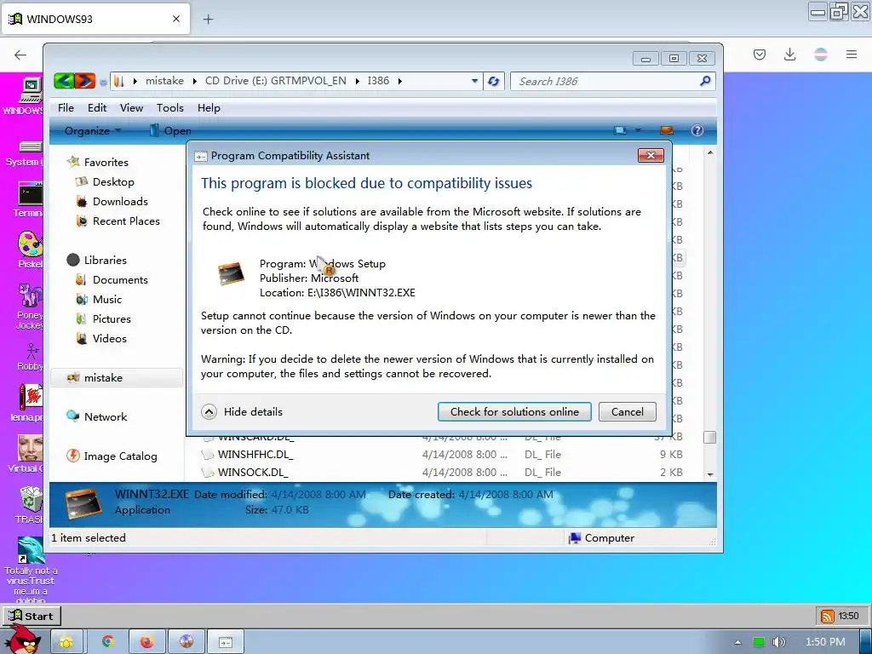
Task: Click the RSS feed icon near 13:50
Action: (x=828, y=617)
